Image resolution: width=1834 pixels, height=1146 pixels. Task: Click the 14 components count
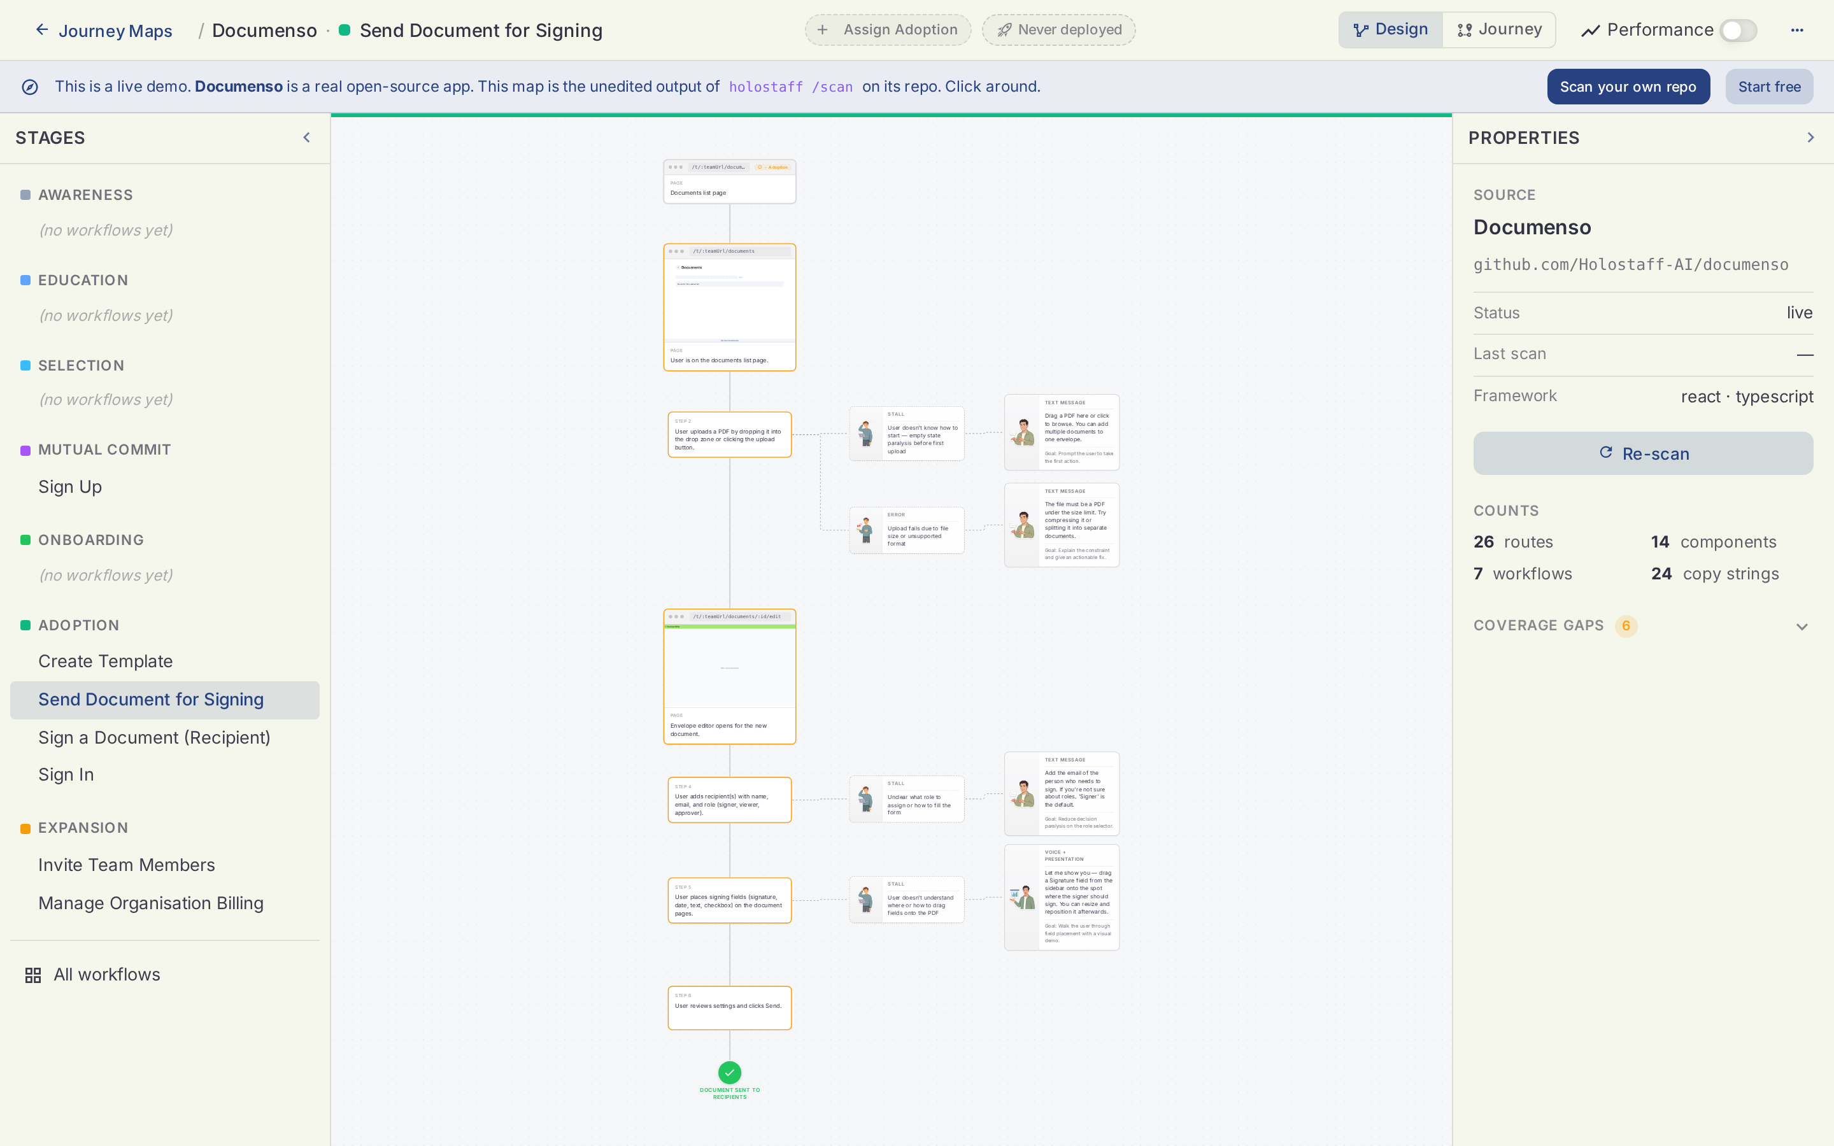1713,542
